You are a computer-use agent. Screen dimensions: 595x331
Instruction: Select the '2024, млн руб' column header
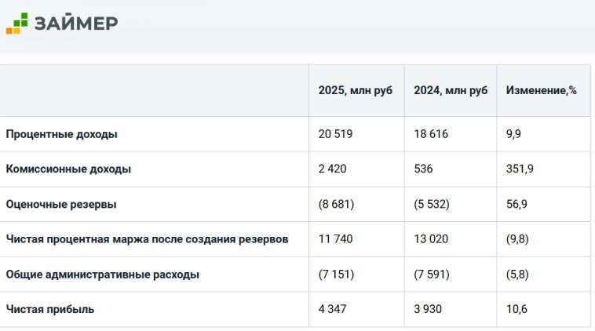point(451,90)
